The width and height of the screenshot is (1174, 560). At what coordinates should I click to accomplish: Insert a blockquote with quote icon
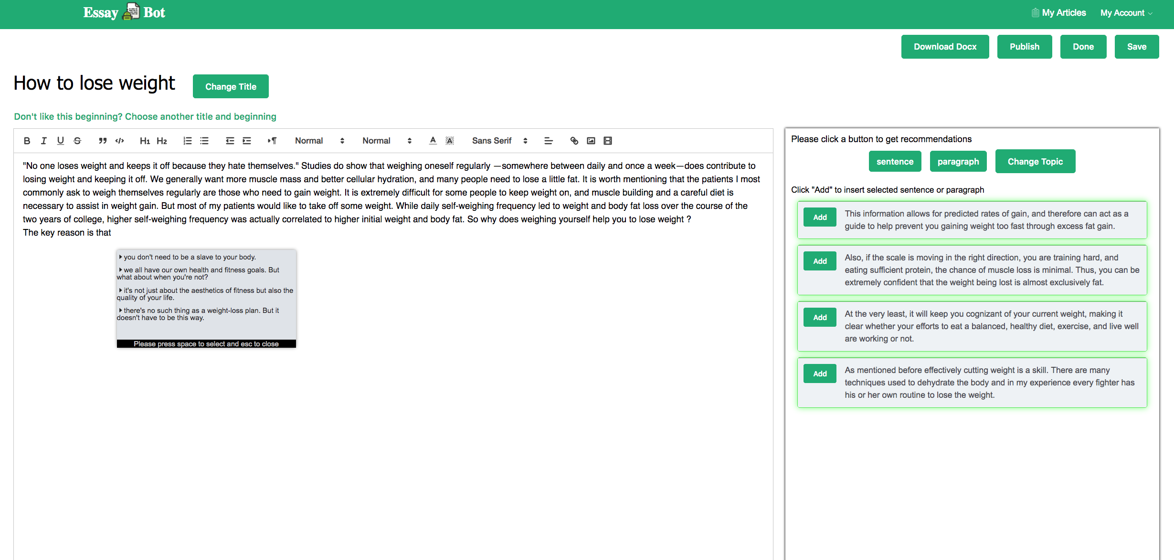(x=102, y=141)
